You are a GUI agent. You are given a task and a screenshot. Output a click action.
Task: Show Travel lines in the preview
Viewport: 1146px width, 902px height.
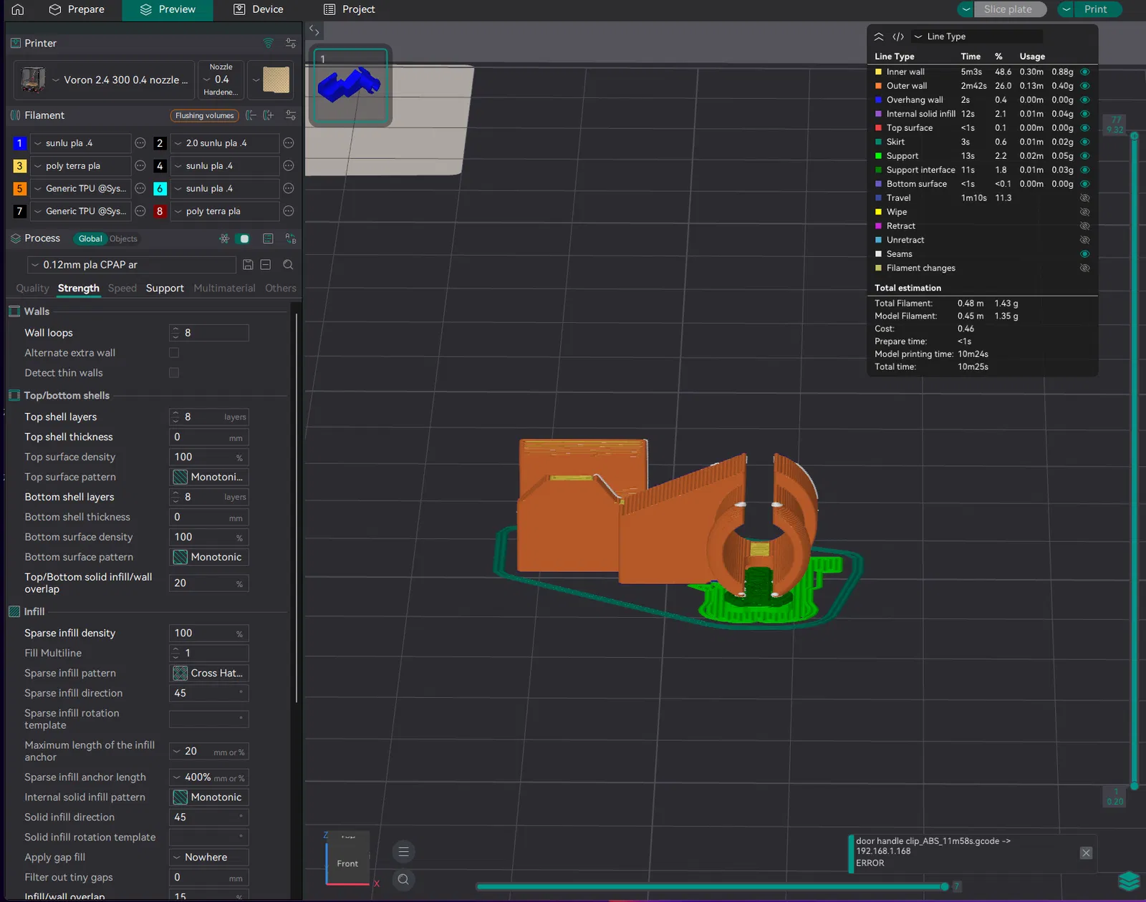point(1084,198)
